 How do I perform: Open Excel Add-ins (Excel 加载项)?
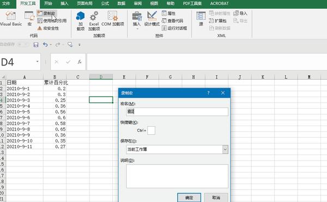94,21
